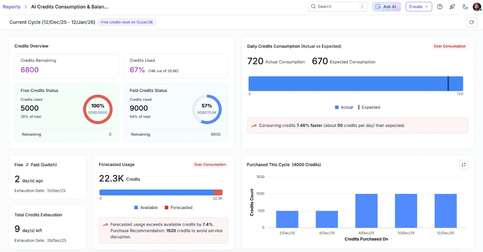483x252 pixels.
Task: Click Total Credits Exhaustion card title
Action: tap(38, 215)
